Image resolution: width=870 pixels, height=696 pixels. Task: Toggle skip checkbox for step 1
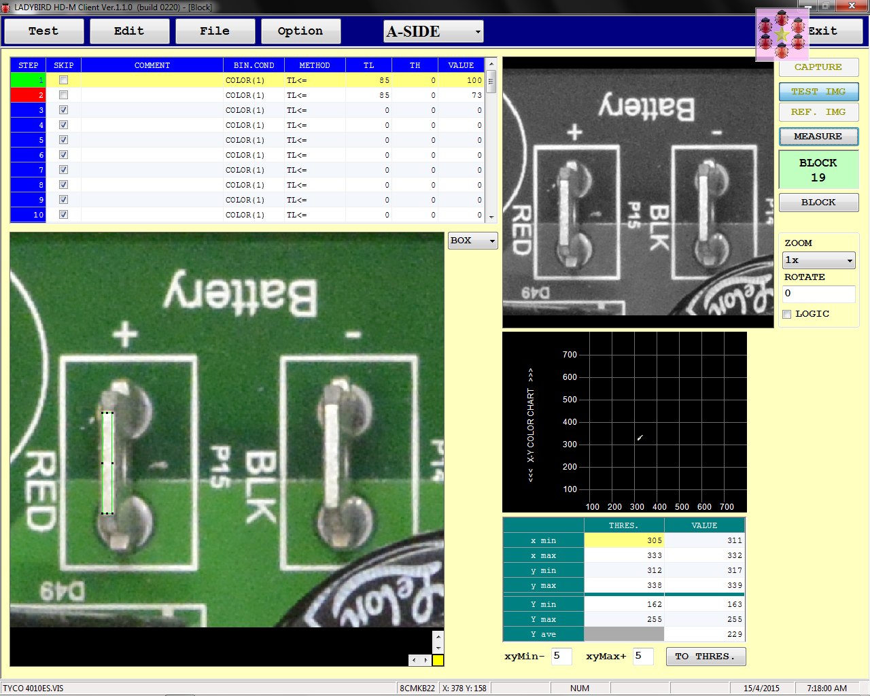[63, 80]
